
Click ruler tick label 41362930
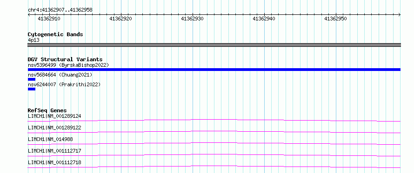pos(192,19)
